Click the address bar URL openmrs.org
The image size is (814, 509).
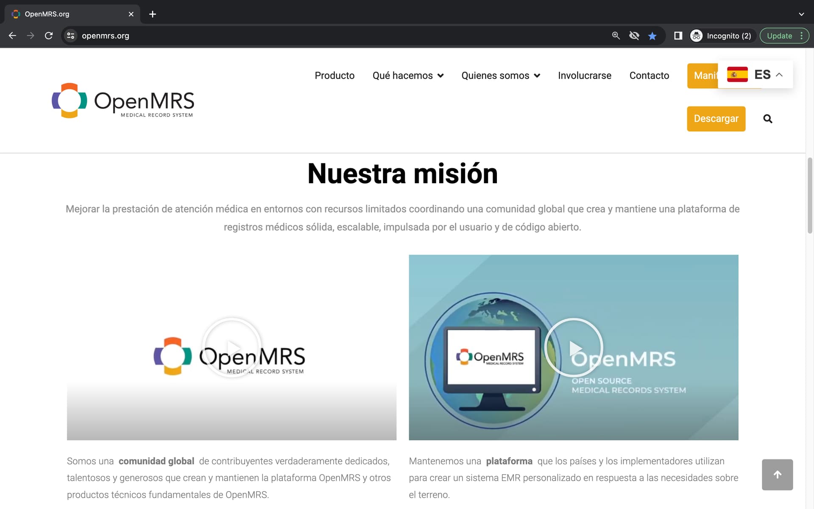pos(106,36)
